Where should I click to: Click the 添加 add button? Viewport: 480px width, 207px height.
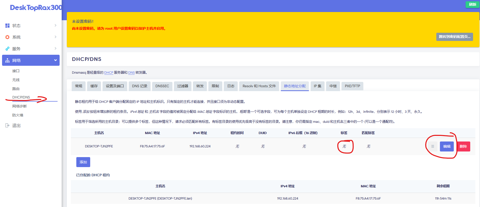tap(83, 162)
